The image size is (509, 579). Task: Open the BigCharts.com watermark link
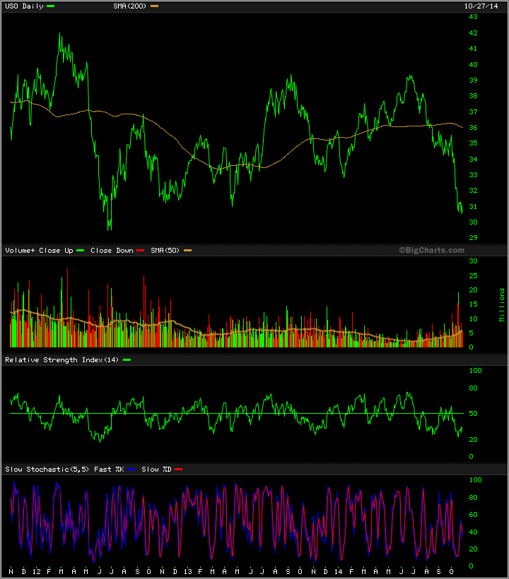click(x=431, y=250)
